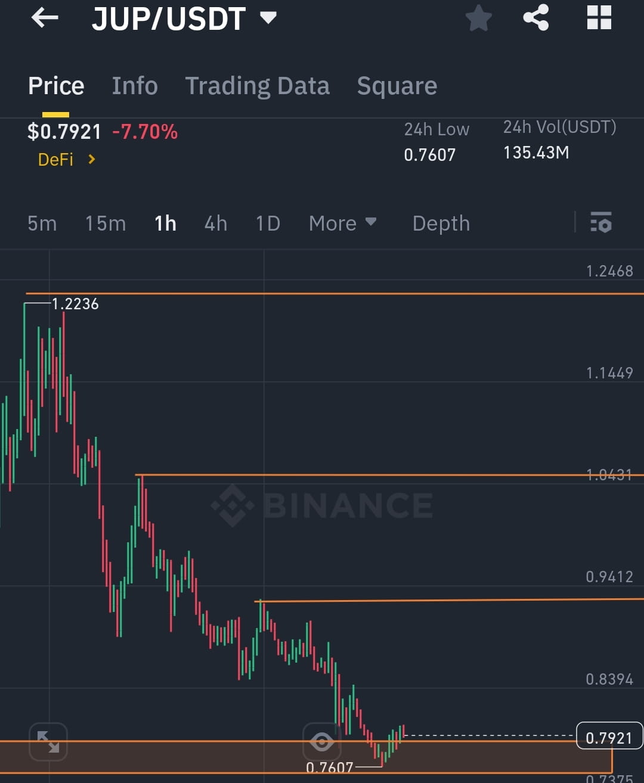Click the $0.7921 price headline
Screen dimensions: 644x783
click(x=64, y=131)
